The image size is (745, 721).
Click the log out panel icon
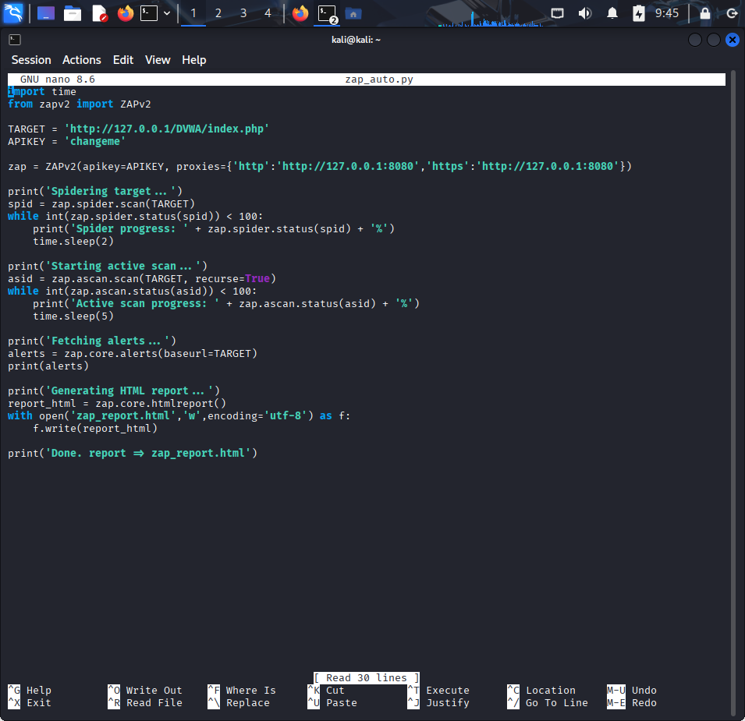(x=733, y=13)
